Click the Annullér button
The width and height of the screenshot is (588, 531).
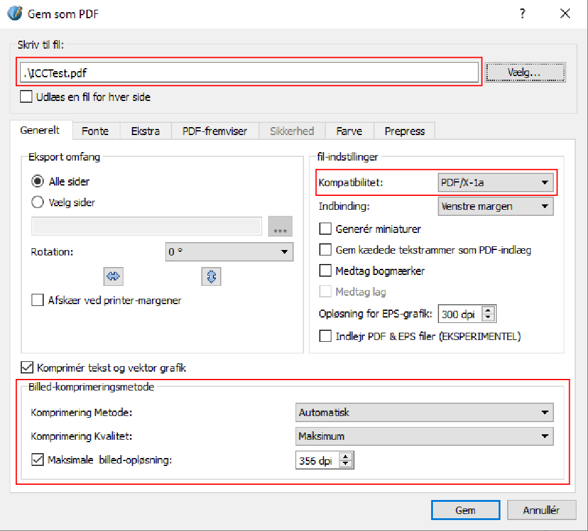click(x=541, y=510)
